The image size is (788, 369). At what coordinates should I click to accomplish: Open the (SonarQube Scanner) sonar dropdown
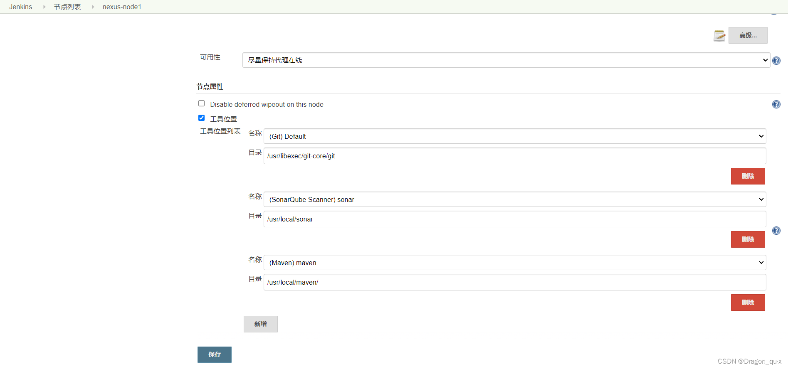pyautogui.click(x=515, y=199)
